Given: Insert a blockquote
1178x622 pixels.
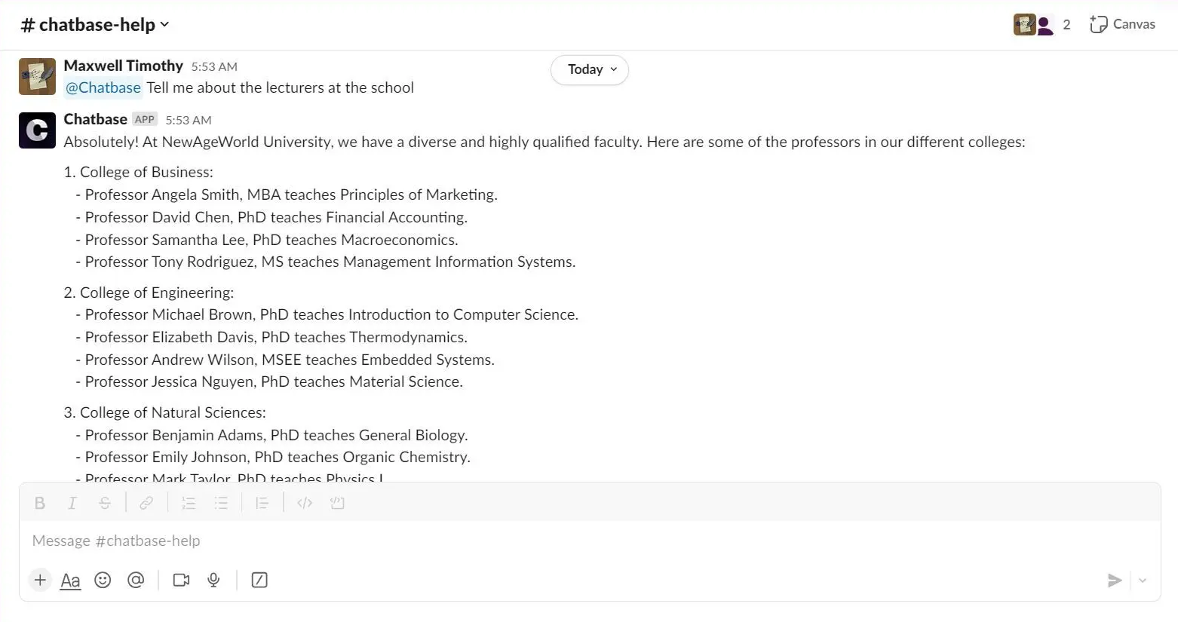Looking at the screenshot, I should 262,503.
